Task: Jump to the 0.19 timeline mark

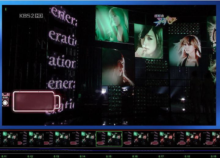Action: click(x=214, y=156)
